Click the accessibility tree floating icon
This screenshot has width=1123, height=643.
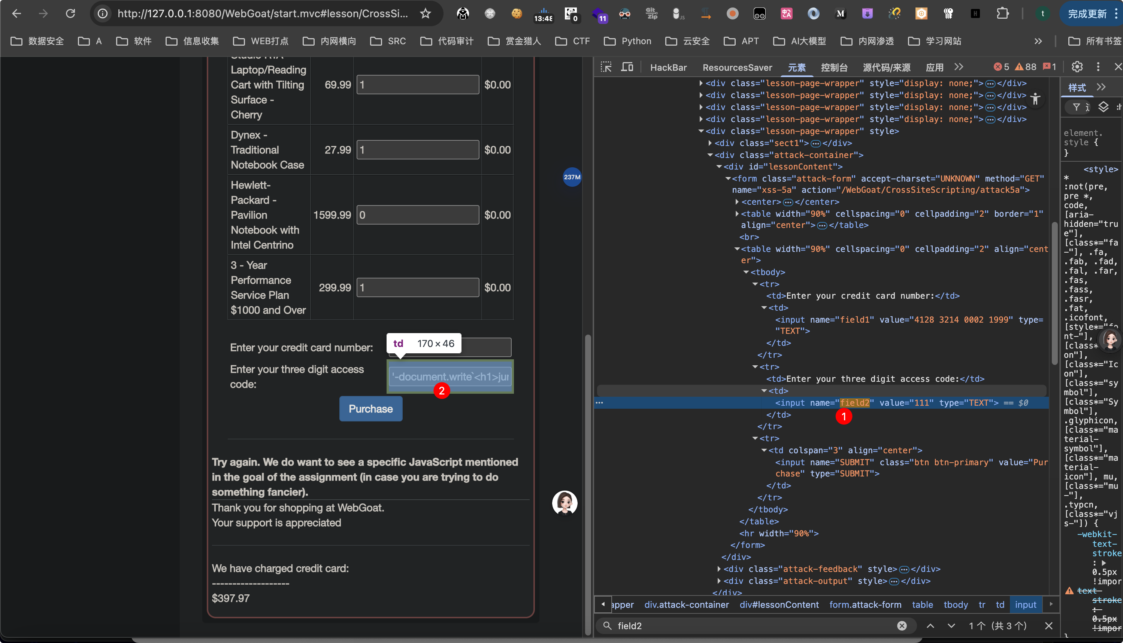[x=1035, y=99]
